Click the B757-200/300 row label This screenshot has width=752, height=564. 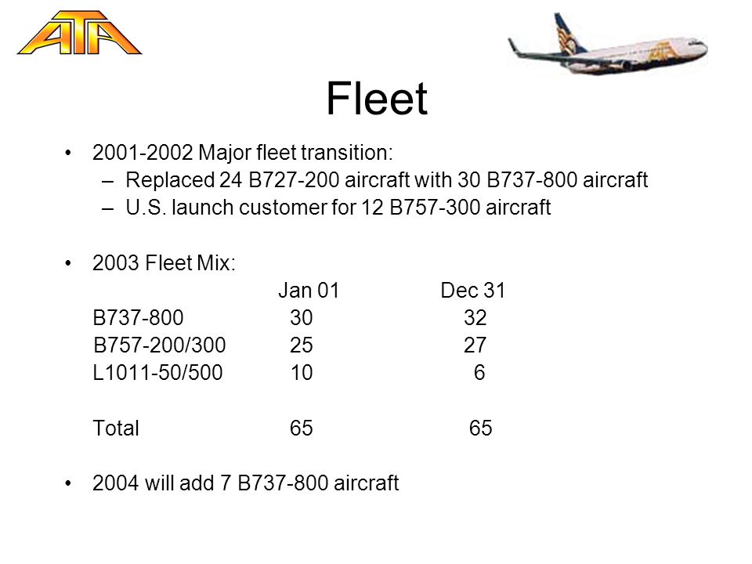pos(159,345)
